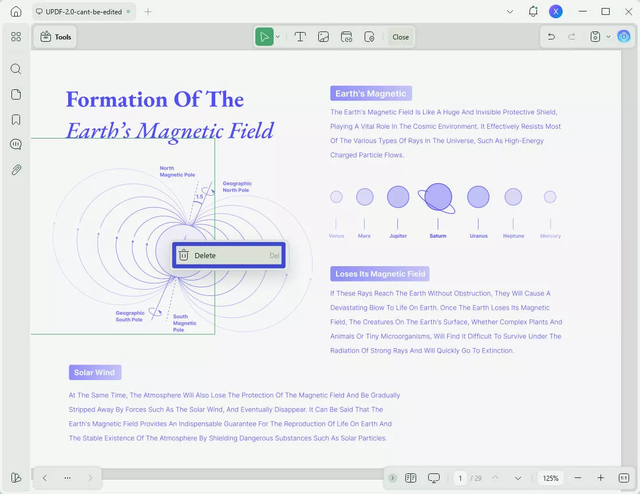This screenshot has height=494, width=640.
Task: Open the tab list chevron dropdown
Action: point(510,11)
